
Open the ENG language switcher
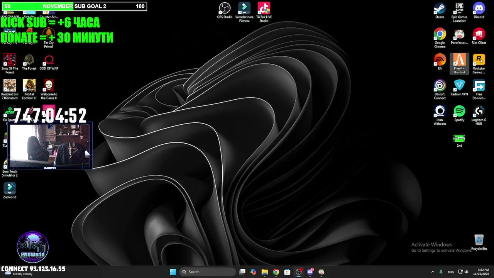451,272
